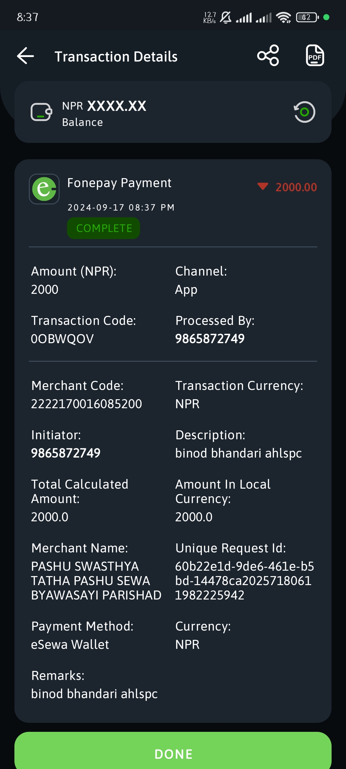Image resolution: width=346 pixels, height=769 pixels.
Task: Tap the Initiator number 9865872749
Action: click(66, 453)
